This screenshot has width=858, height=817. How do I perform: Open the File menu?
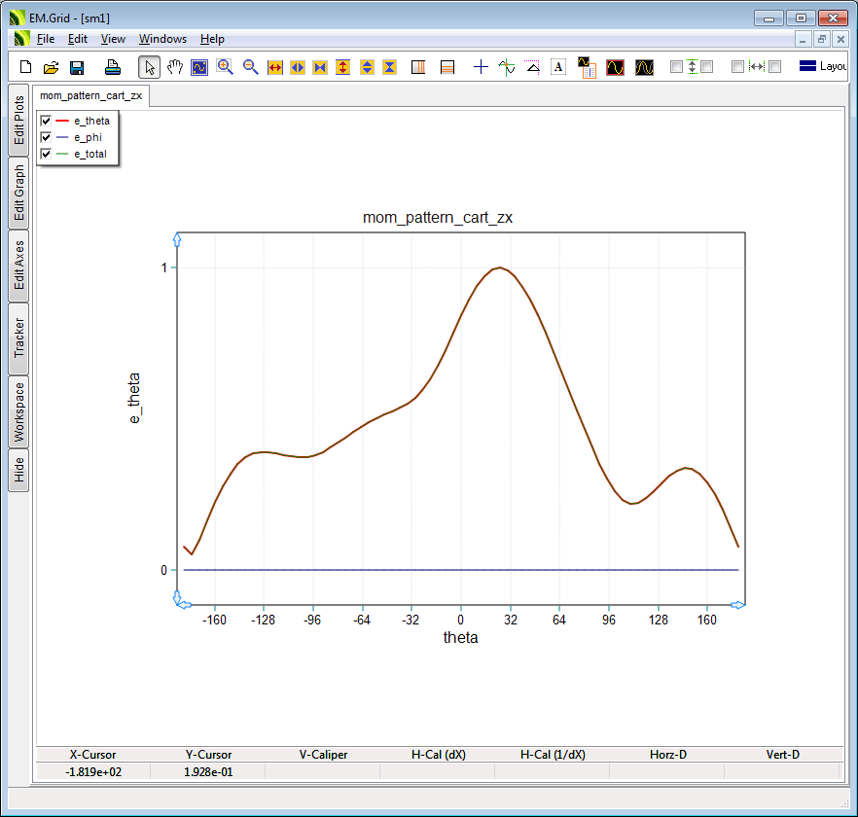click(x=46, y=39)
